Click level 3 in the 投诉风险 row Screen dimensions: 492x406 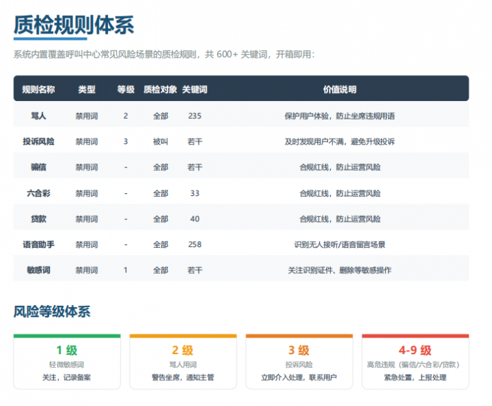click(126, 142)
